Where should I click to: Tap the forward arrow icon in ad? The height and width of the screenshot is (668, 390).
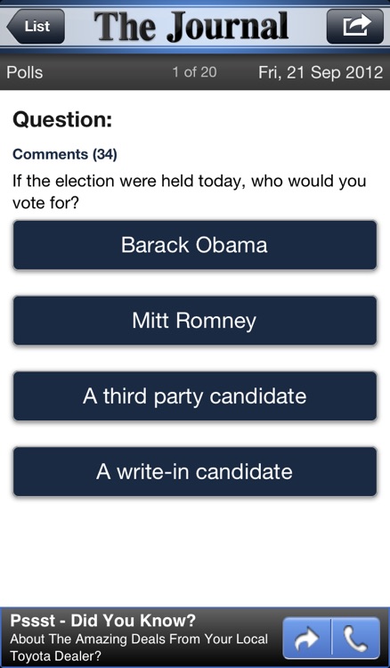click(x=306, y=638)
